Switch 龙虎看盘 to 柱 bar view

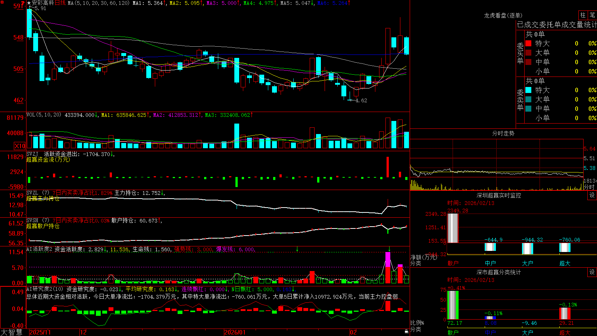(x=583, y=15)
